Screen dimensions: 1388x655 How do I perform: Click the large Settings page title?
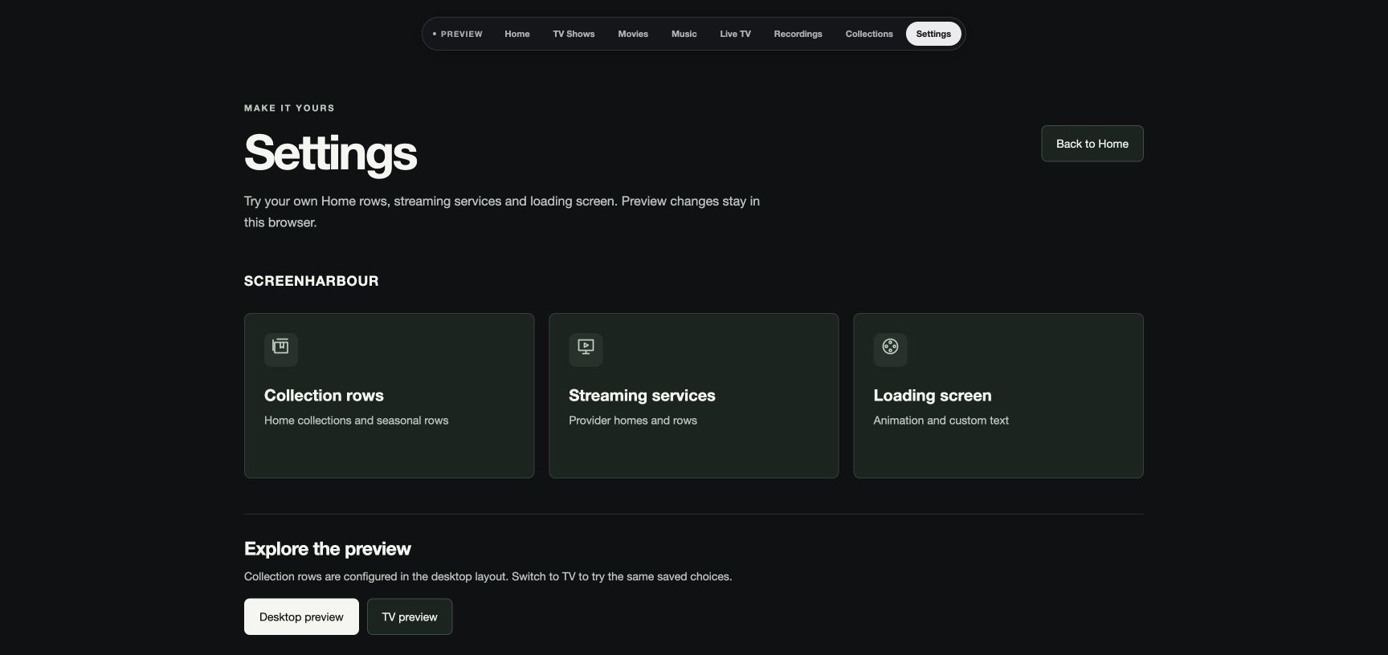click(330, 153)
